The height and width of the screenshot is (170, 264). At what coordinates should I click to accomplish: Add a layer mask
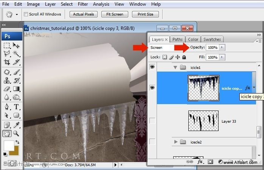pos(210,162)
